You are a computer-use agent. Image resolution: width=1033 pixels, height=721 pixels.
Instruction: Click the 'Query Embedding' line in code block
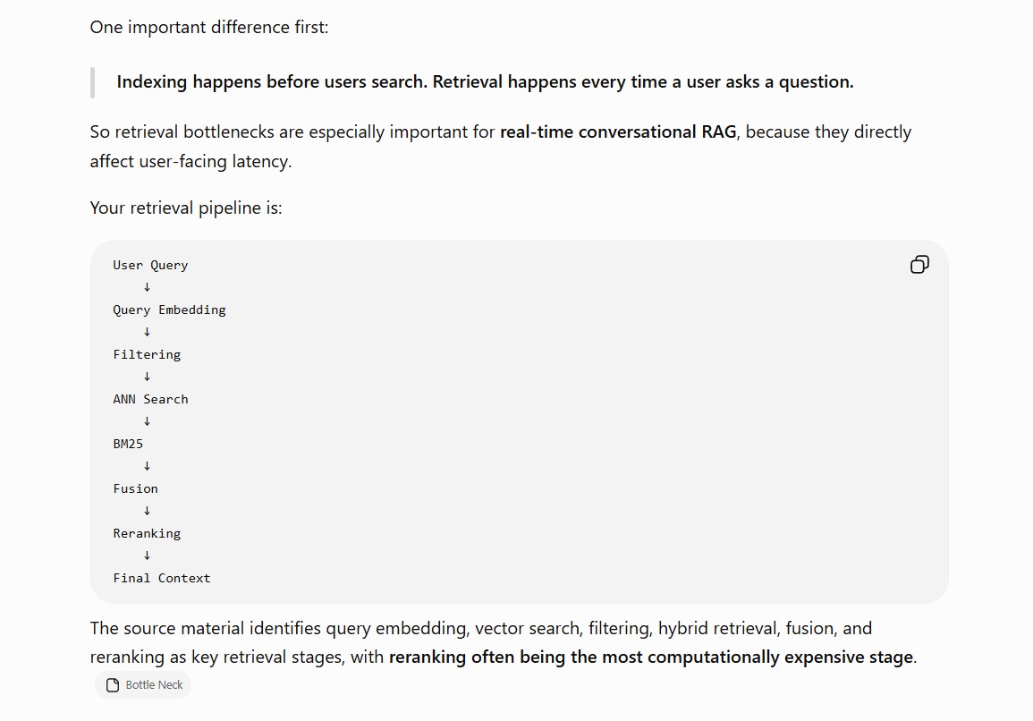pos(169,310)
